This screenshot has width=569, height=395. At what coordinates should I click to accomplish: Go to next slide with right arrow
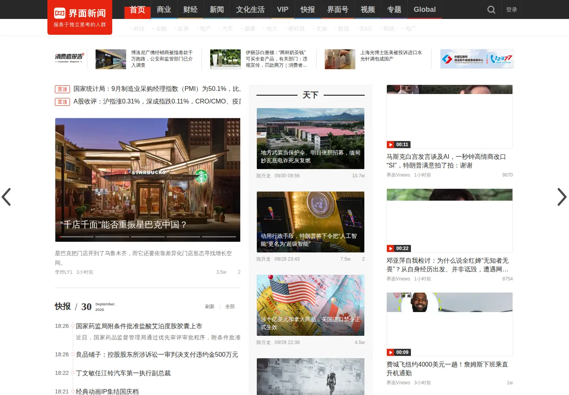click(x=562, y=197)
